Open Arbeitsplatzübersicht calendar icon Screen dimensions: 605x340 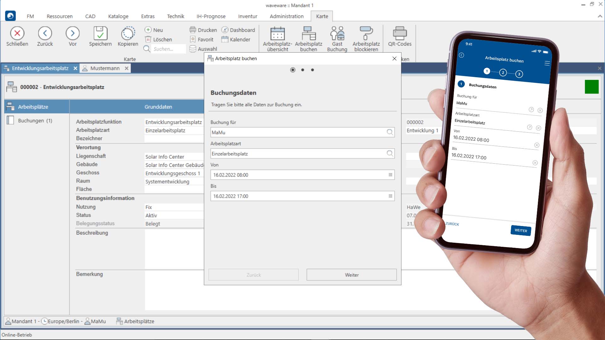coord(277,33)
